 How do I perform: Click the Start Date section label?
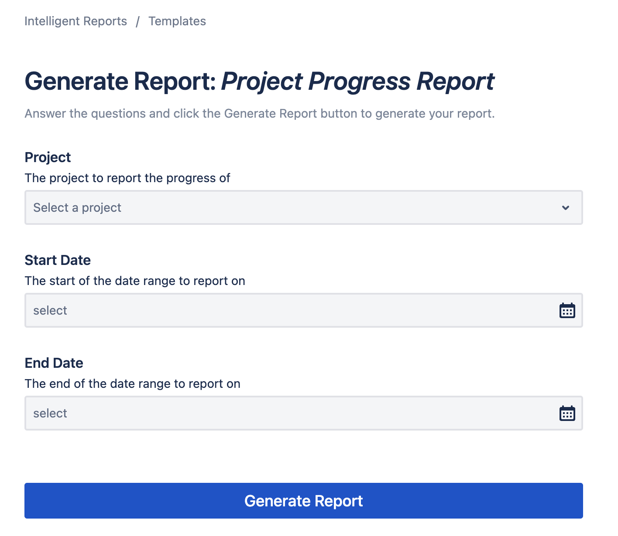click(58, 260)
